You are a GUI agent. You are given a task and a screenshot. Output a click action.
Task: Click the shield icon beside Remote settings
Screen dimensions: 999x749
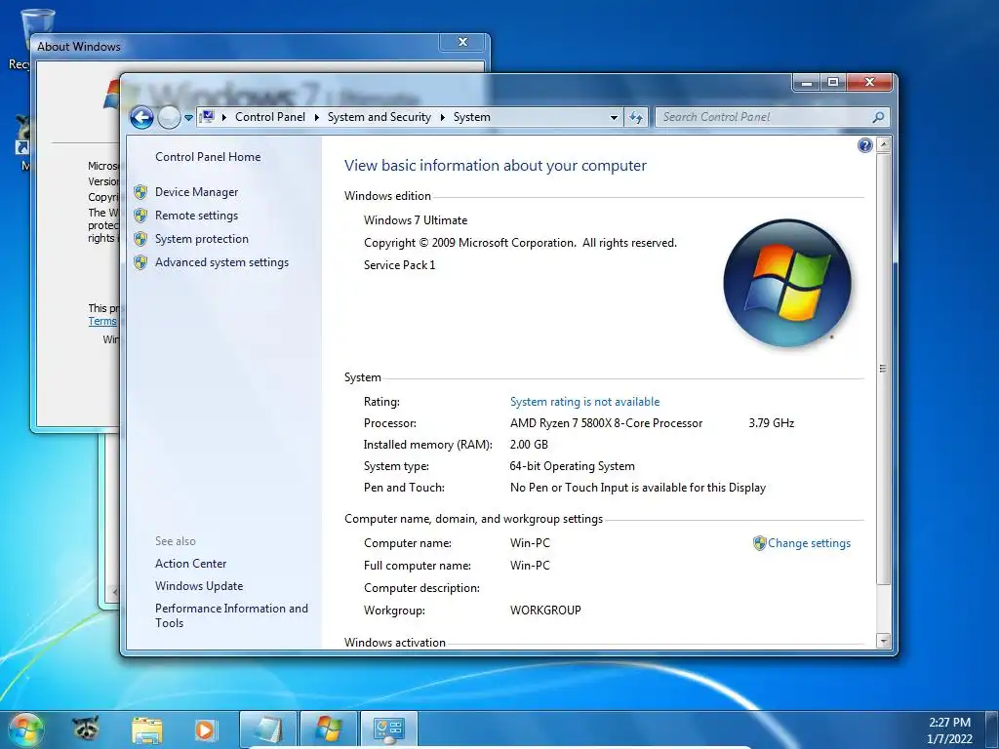click(140, 216)
